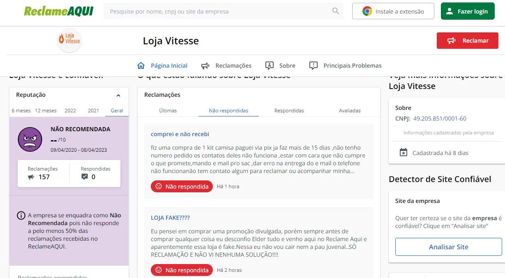The image size is (505, 278).
Task: Click the person-card icon beside Sobre
Action: pos(270,66)
